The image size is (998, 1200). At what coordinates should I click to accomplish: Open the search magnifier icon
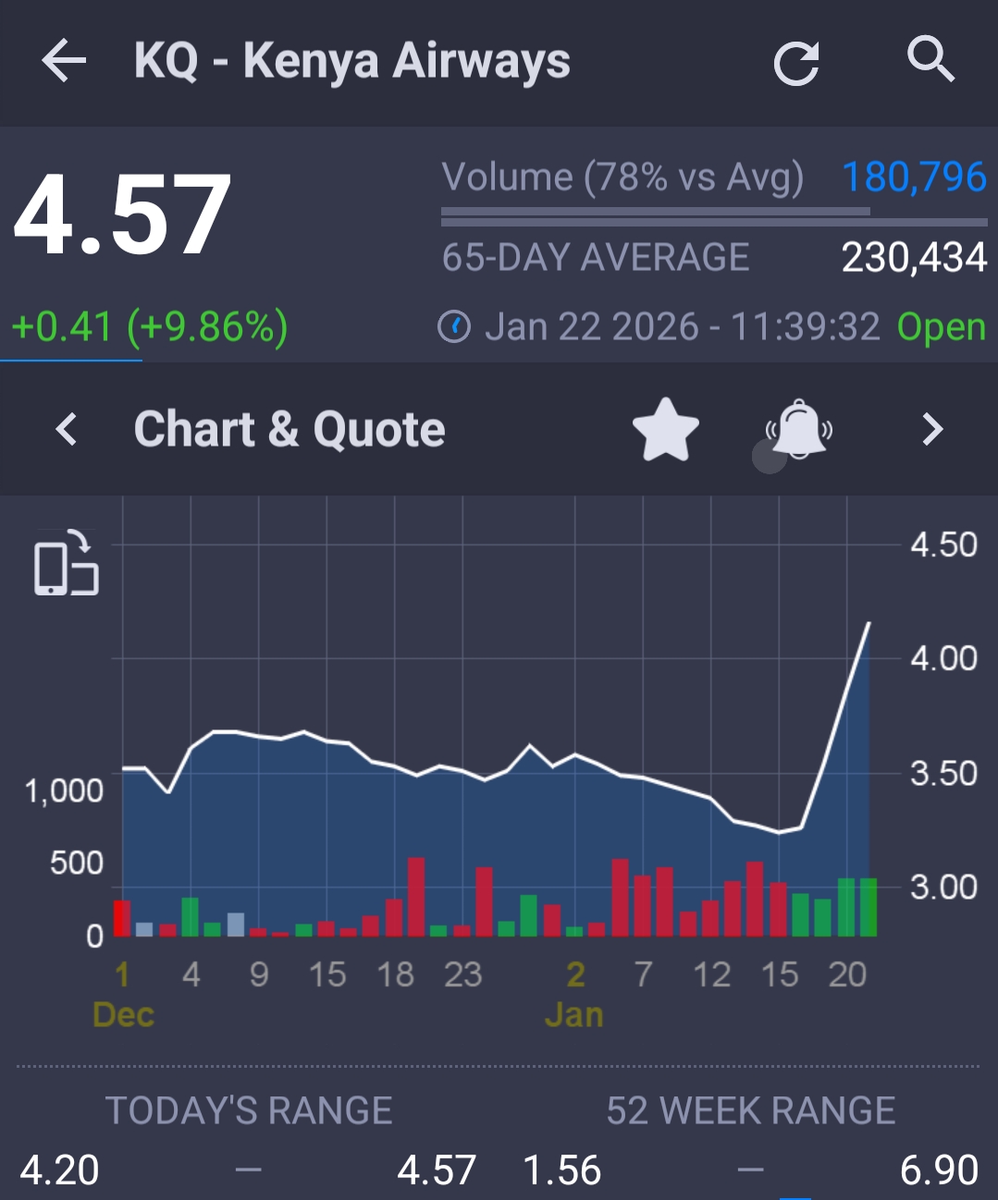tap(930, 60)
